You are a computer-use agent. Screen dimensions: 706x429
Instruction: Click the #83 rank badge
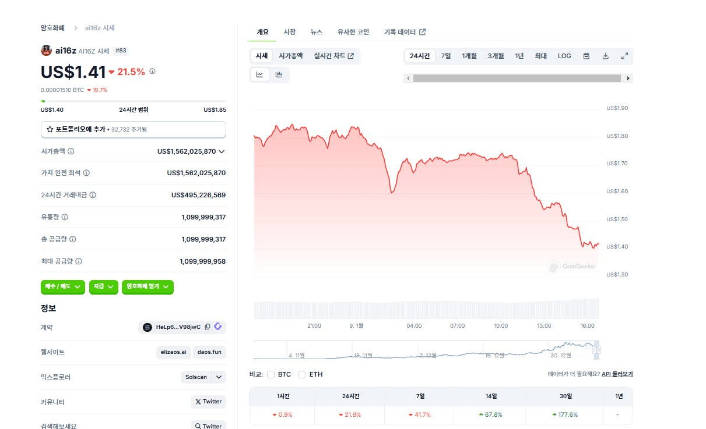121,51
